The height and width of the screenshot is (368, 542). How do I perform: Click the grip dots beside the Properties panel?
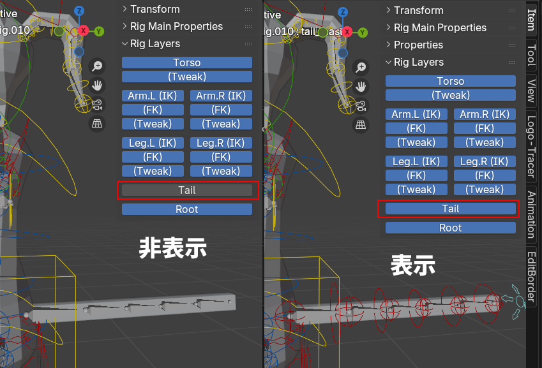coord(511,45)
